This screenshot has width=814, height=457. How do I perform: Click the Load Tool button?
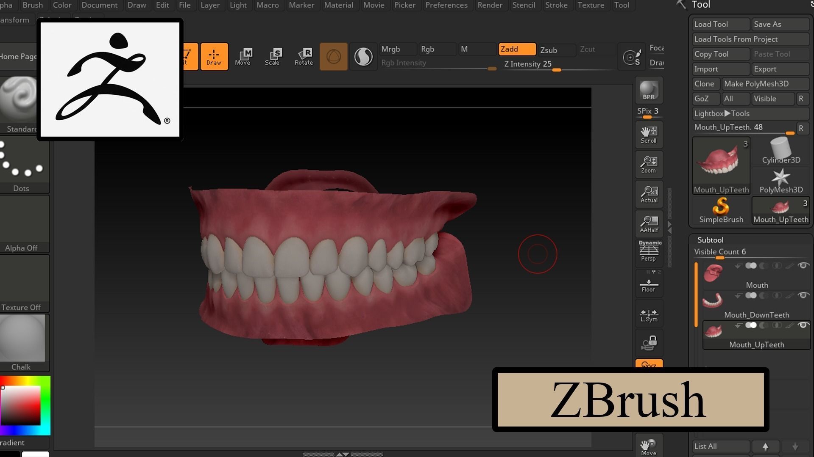point(721,24)
